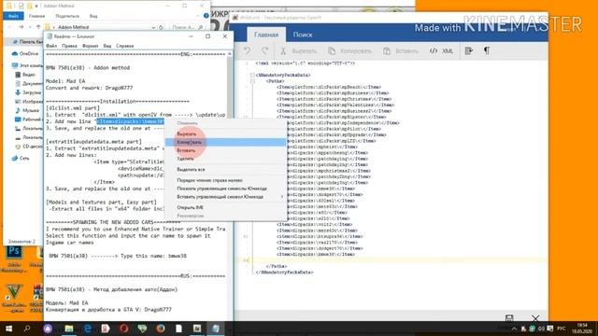The height and width of the screenshot is (336, 598).
Task: Switch to OpenIV editor Главная tab
Action: [x=266, y=35]
